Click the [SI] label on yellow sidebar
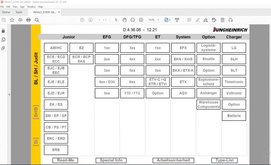The width and height of the screenshot is (271, 165). click(x=36, y=142)
